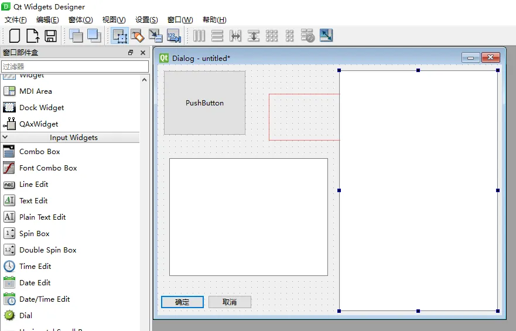Close the Dialog form window
This screenshot has height=331, width=516.
(x=491, y=57)
